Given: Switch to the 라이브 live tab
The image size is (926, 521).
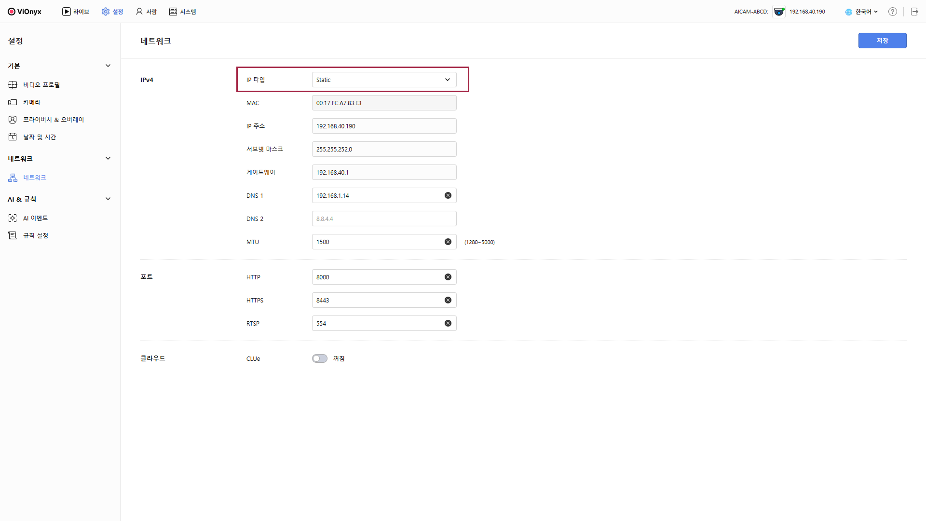Looking at the screenshot, I should click(76, 12).
